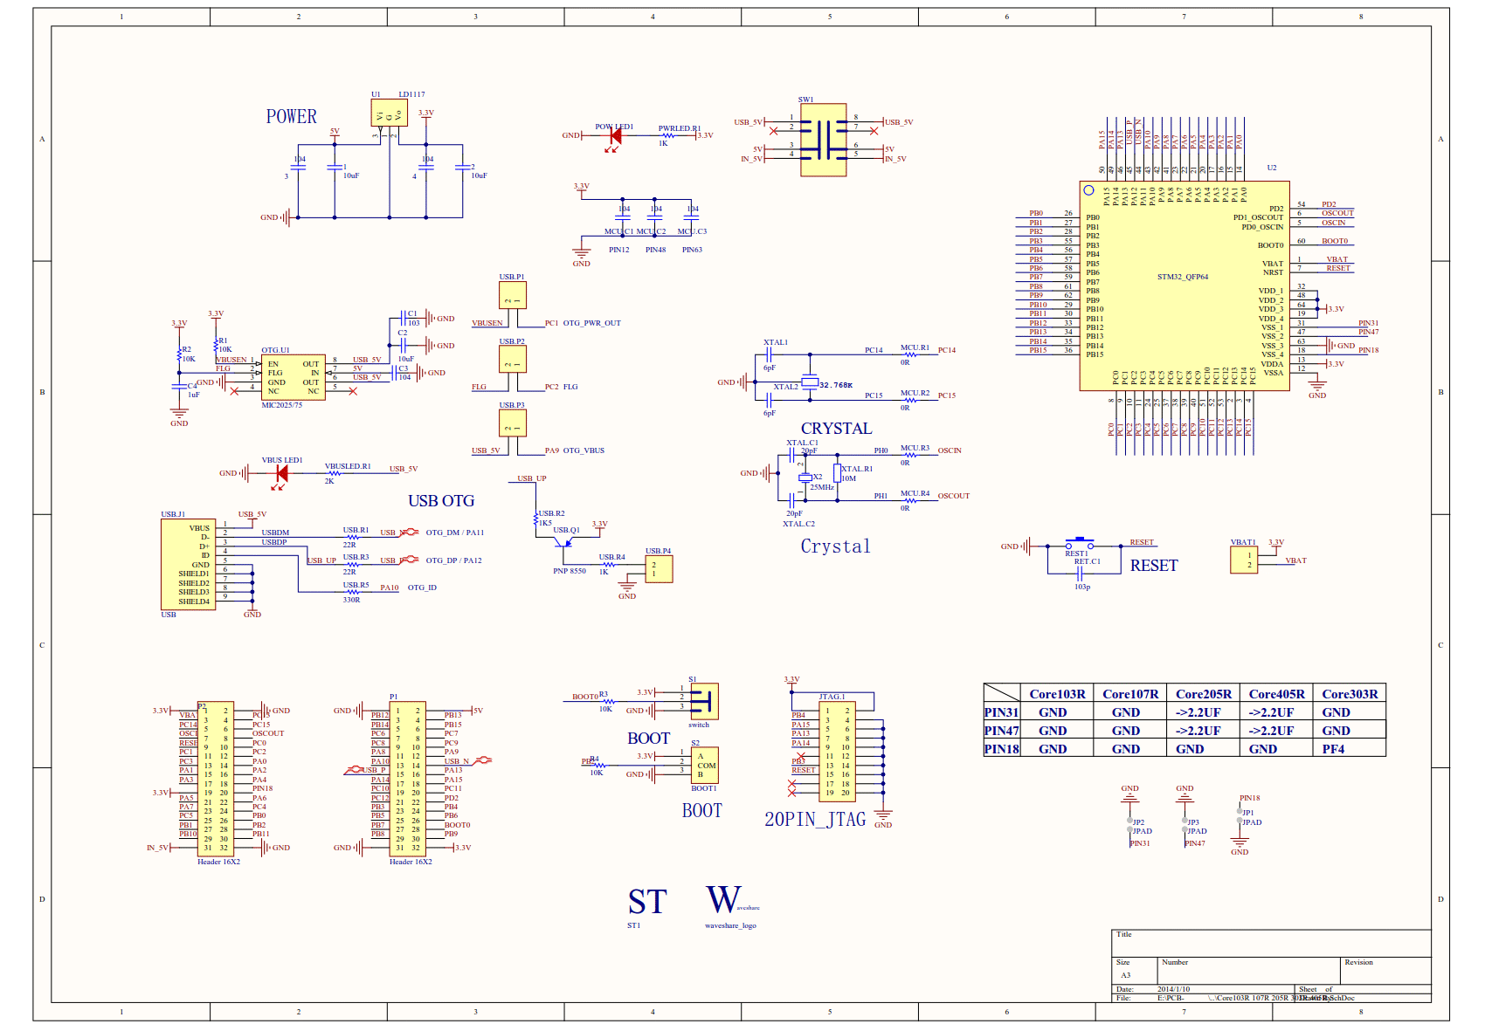The height and width of the screenshot is (1031, 1485).
Task: Select the Core405R table header cell
Action: pyautogui.click(x=1276, y=694)
